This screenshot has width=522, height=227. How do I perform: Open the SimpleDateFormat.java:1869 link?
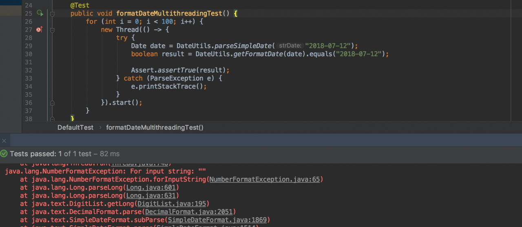217,220
